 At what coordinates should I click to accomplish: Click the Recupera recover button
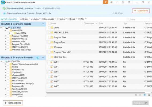click(140, 103)
